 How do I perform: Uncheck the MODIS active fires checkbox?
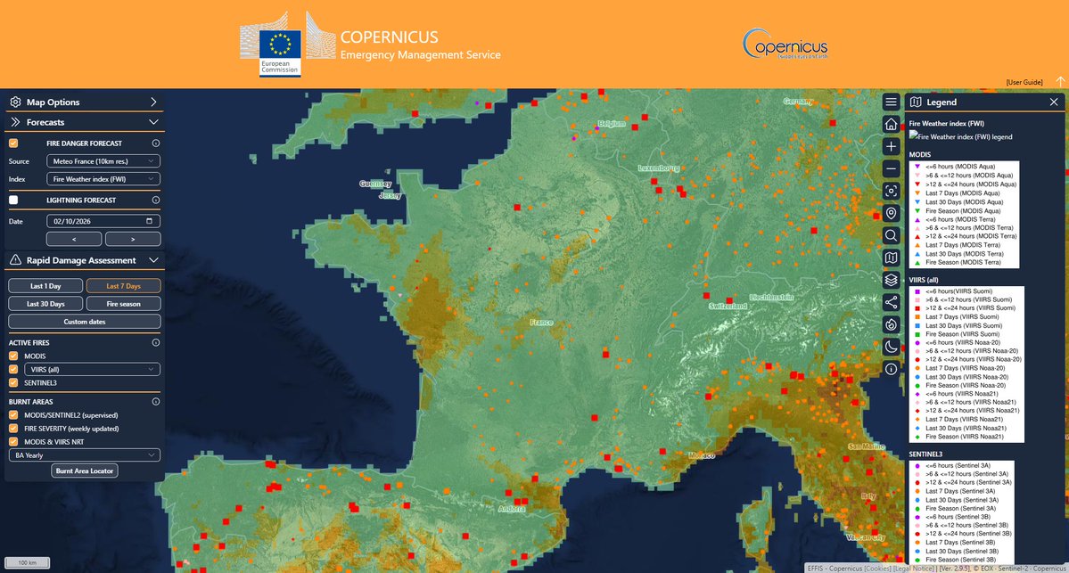coord(13,356)
